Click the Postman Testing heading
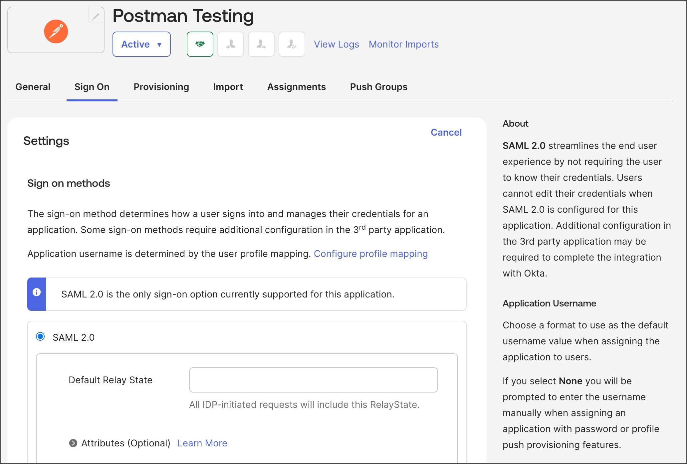This screenshot has width=687, height=464. point(183,16)
